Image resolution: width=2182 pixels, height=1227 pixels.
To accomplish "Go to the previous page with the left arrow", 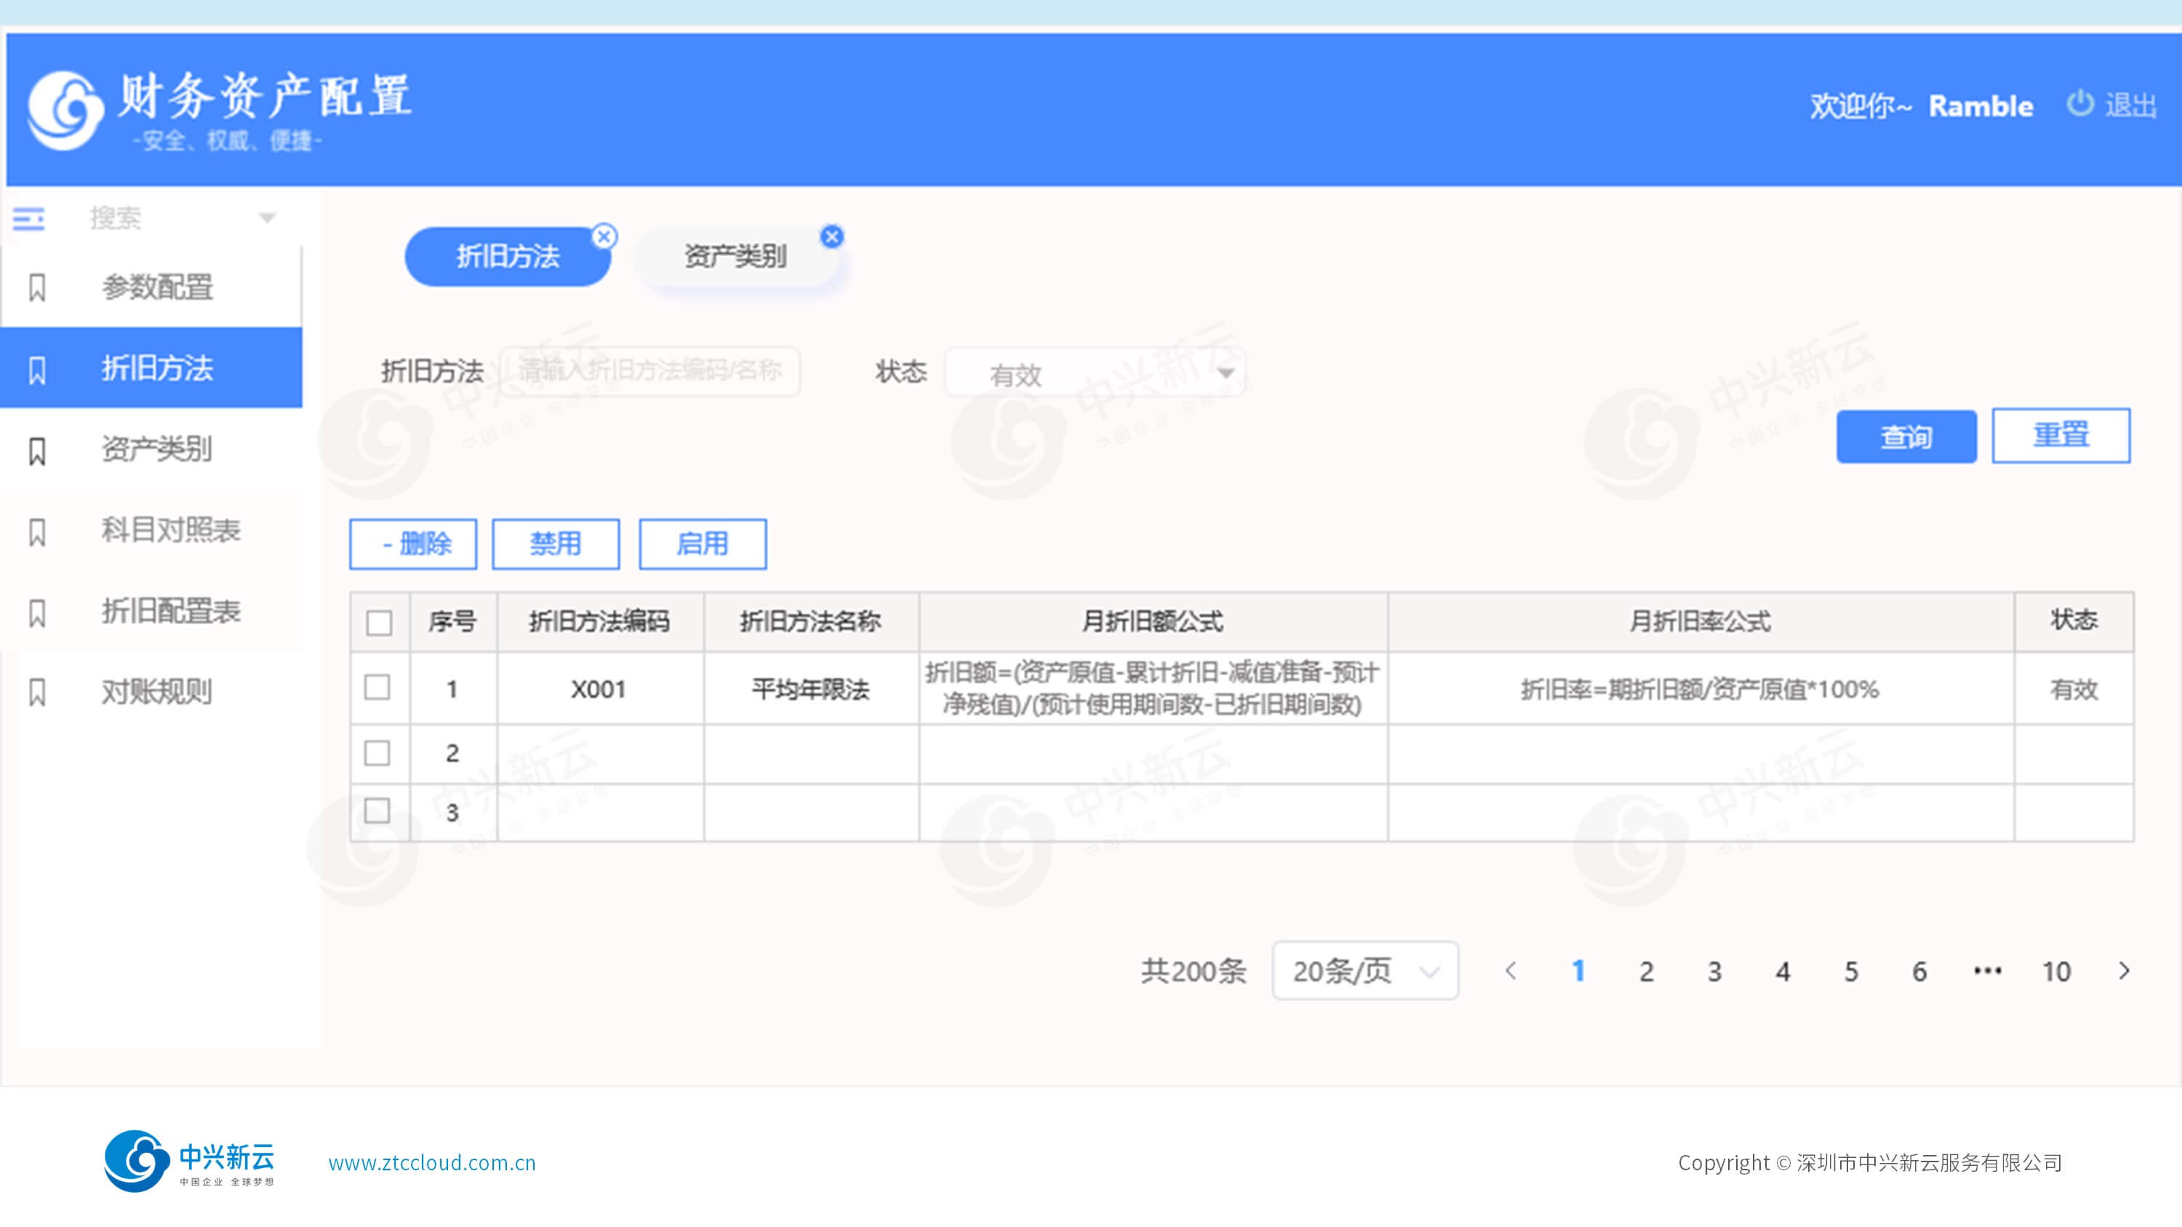I will [1509, 970].
